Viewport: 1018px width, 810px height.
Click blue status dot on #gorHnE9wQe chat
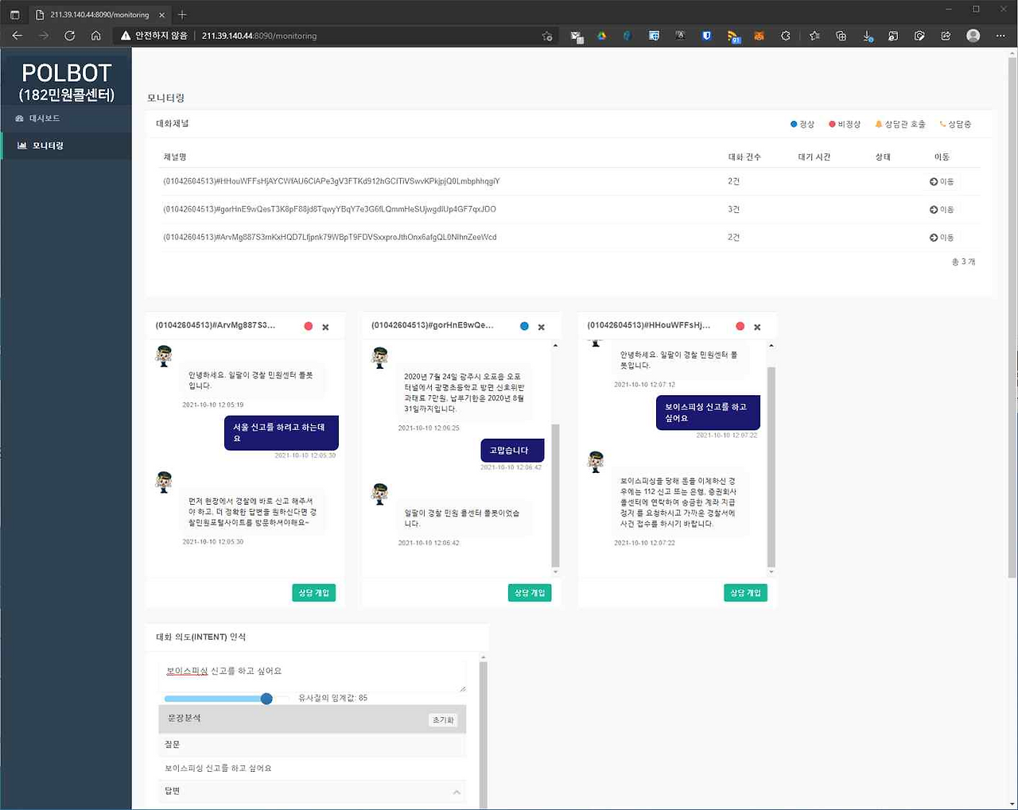pos(524,326)
